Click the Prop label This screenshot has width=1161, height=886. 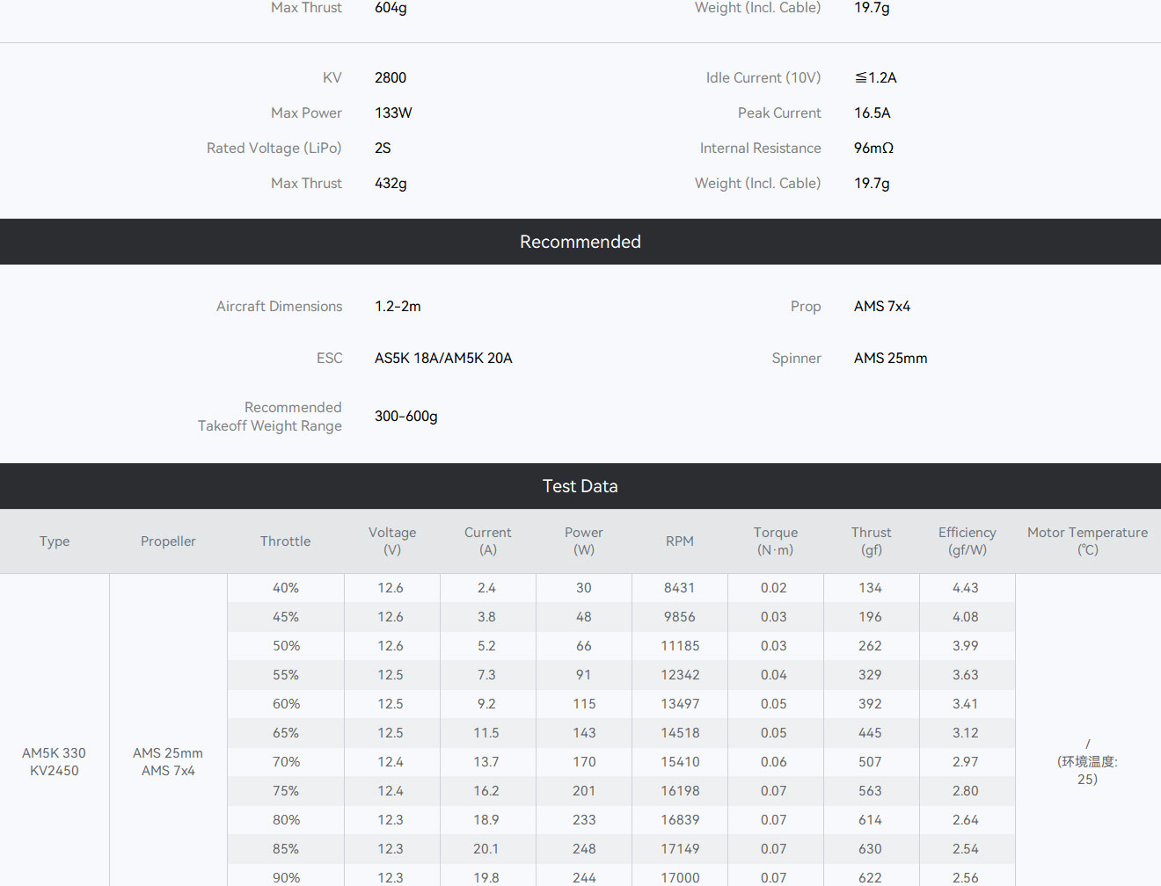click(806, 306)
